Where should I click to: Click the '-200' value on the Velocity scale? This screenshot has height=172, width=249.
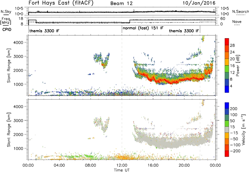click(235, 151)
